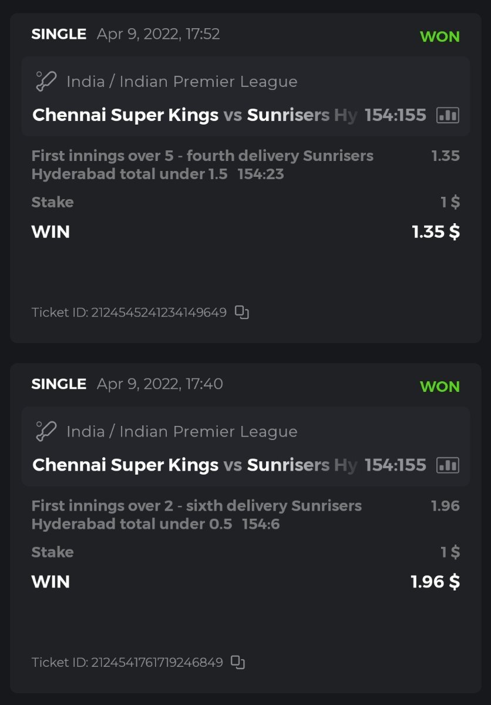Viewport: 491px width, 705px height.
Task: Click cricket icon on 17:40 bet
Action: tap(46, 431)
